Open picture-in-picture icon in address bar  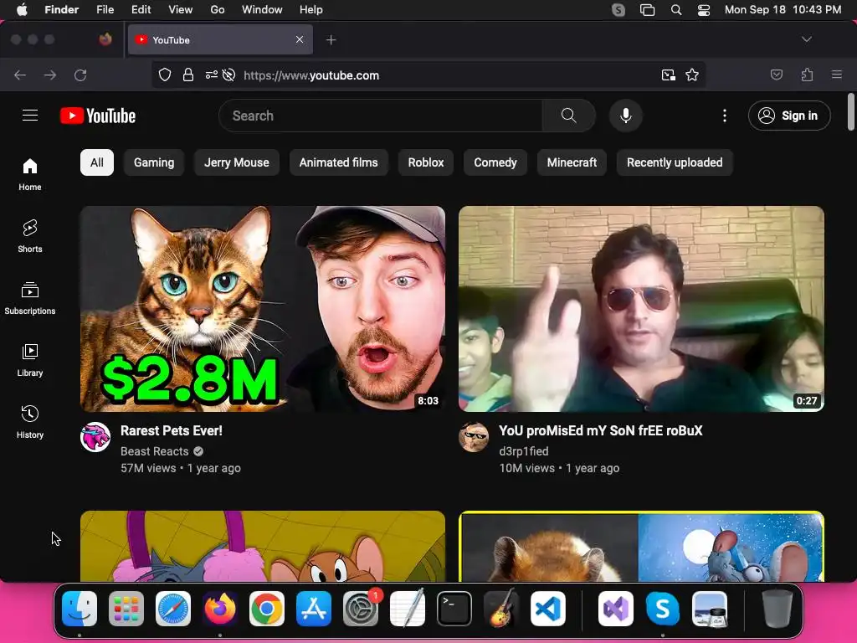(x=668, y=75)
